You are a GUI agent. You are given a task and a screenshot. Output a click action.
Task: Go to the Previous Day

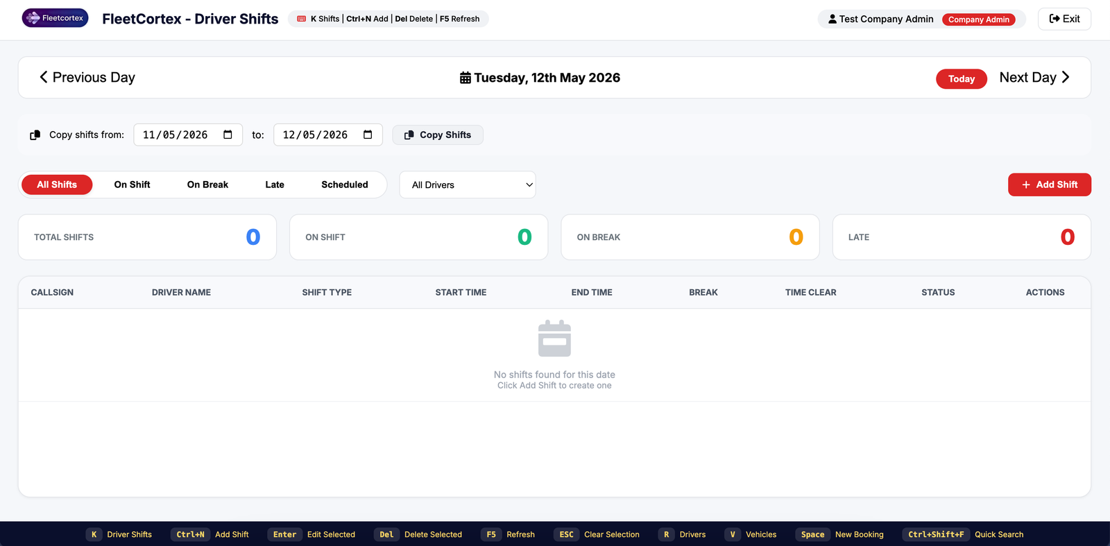(x=87, y=78)
